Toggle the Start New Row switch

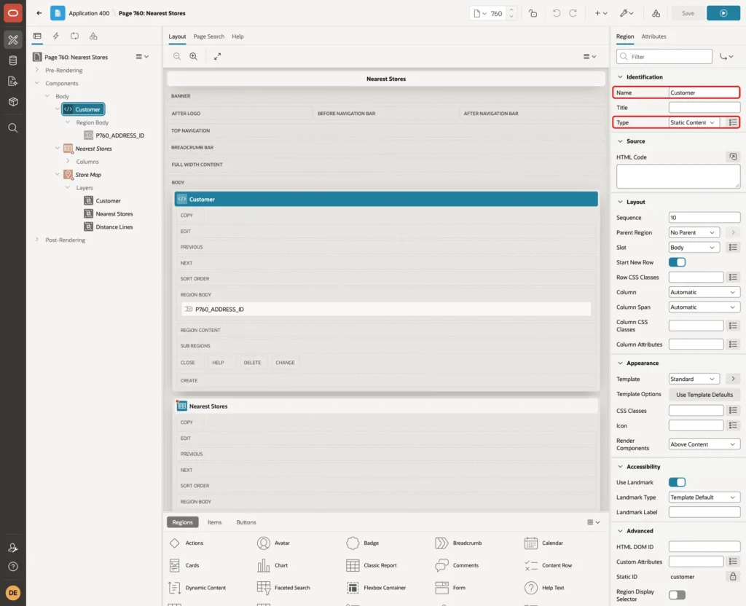point(677,262)
